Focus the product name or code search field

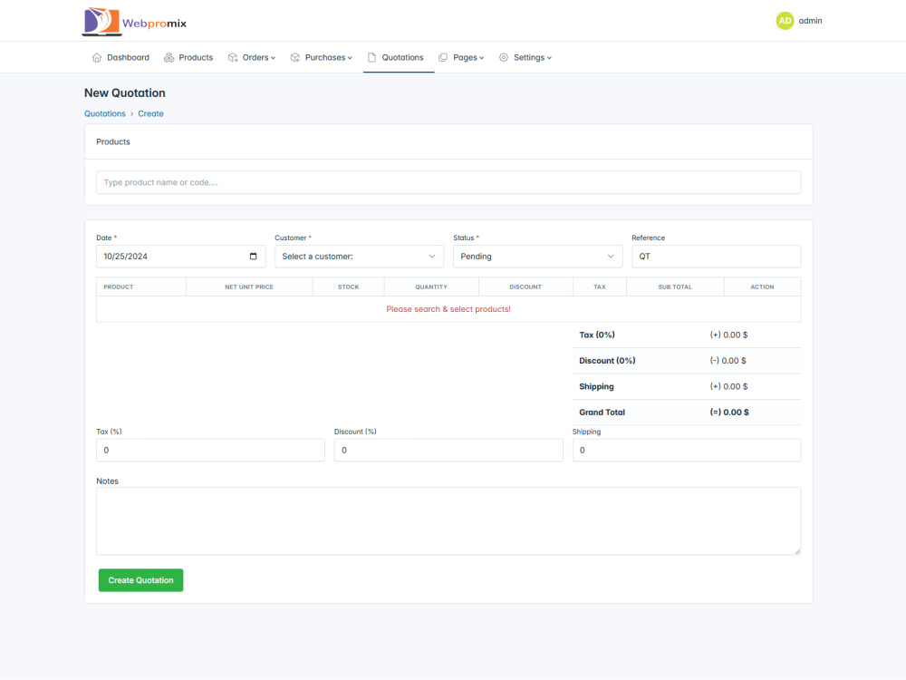pos(448,182)
